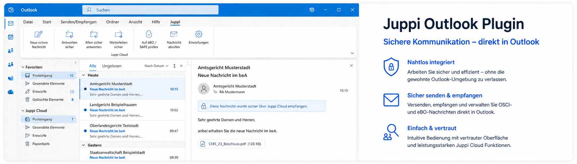Click lock icon in secure banner
The height and width of the screenshot is (164, 577).
203,106
